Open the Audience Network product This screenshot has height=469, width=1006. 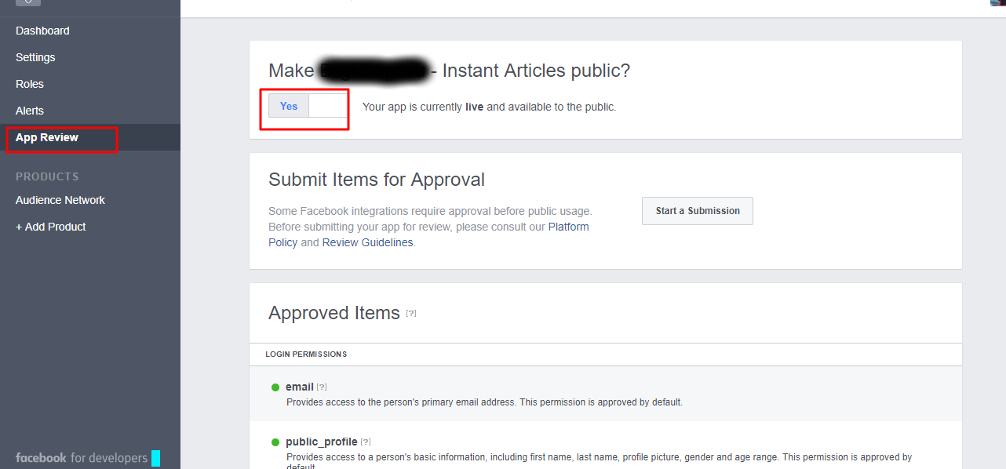60,200
